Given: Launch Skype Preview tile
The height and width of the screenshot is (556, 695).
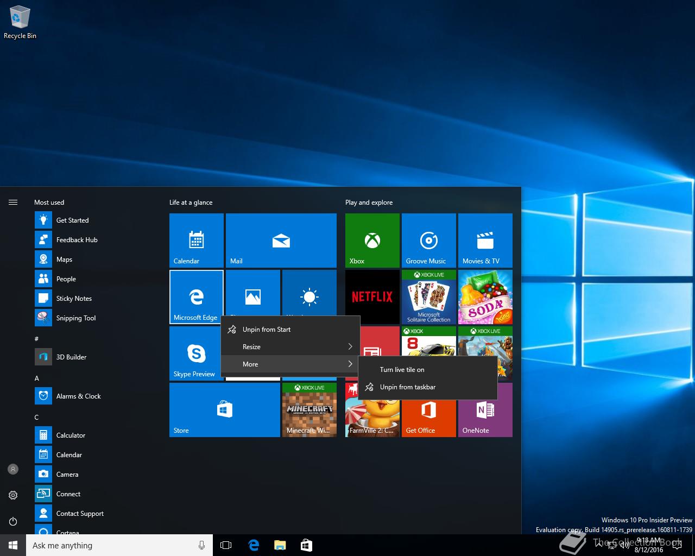Looking at the screenshot, I should coord(195,353).
